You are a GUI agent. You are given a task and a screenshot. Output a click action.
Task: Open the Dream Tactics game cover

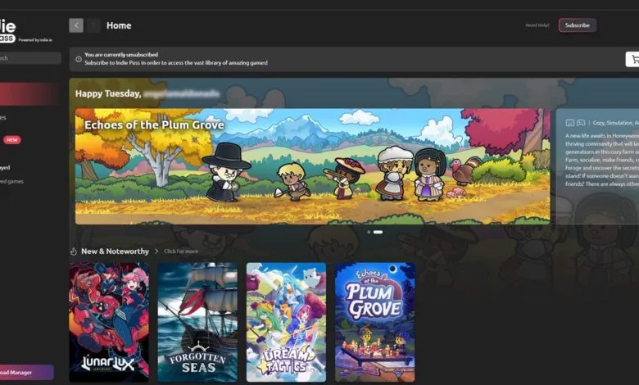point(286,322)
